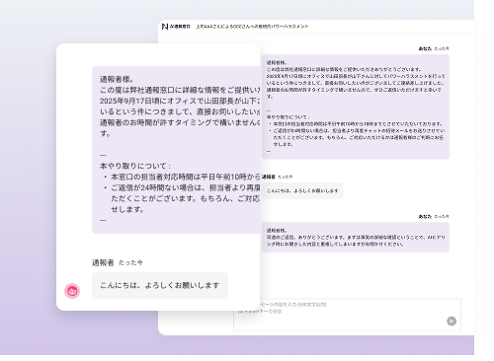Click the round gray send button in the message box

click(452, 321)
